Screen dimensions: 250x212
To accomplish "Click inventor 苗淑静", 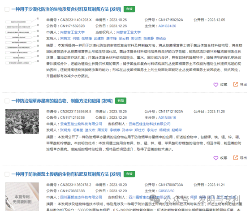I will pos(149,39).
